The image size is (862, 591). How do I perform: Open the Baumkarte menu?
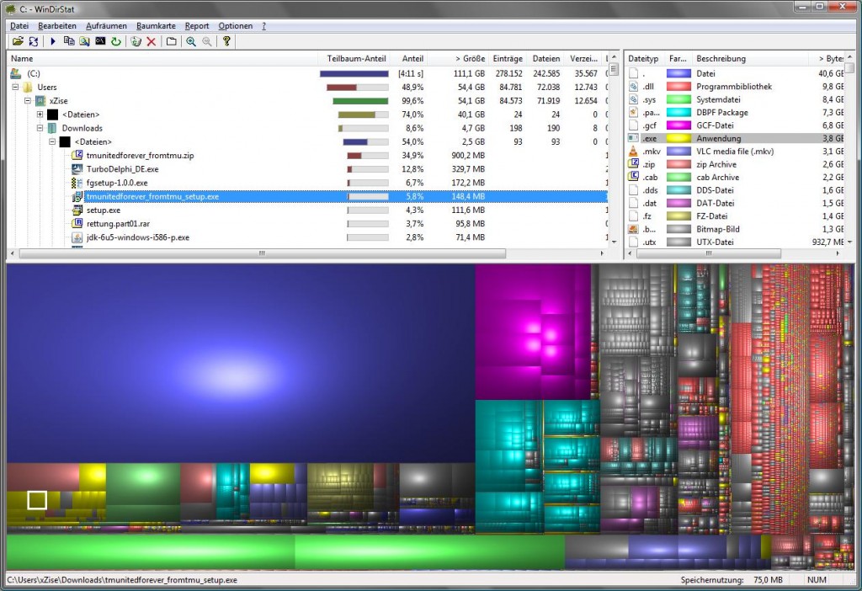[156, 25]
